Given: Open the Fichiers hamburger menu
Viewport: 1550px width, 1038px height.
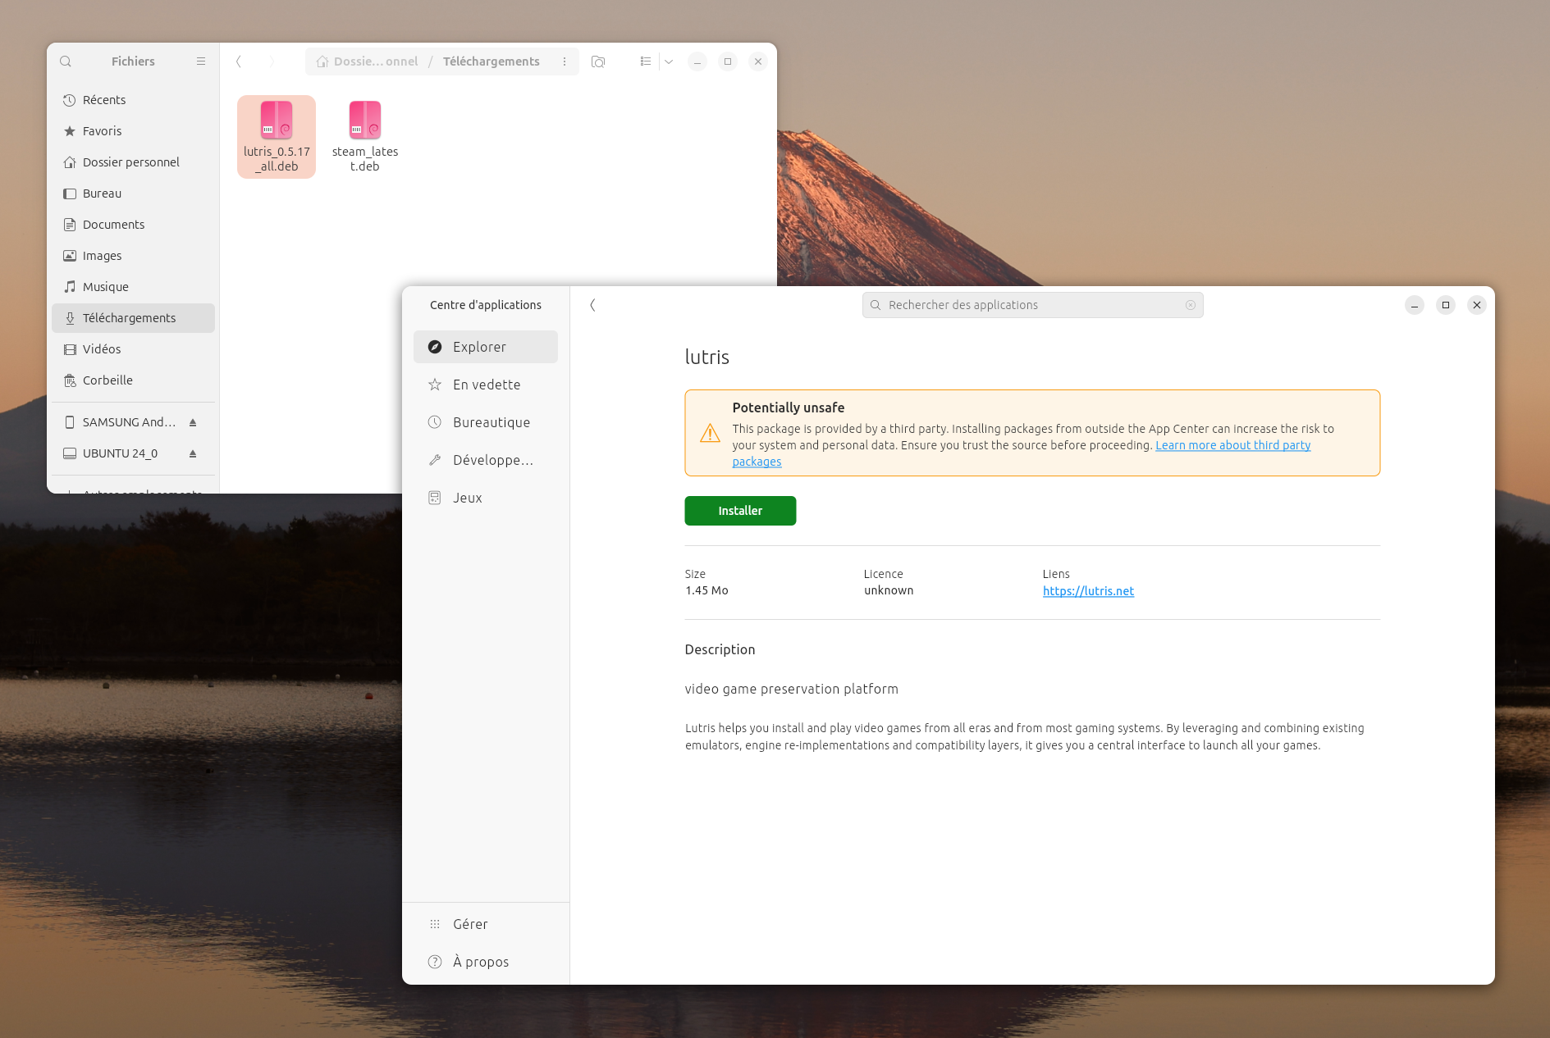Looking at the screenshot, I should [201, 61].
